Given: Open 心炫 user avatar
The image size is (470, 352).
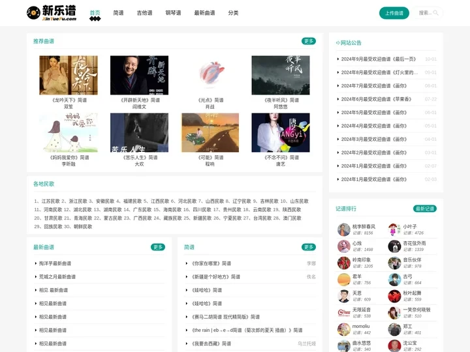Looking at the screenshot, I should [x=343, y=246].
